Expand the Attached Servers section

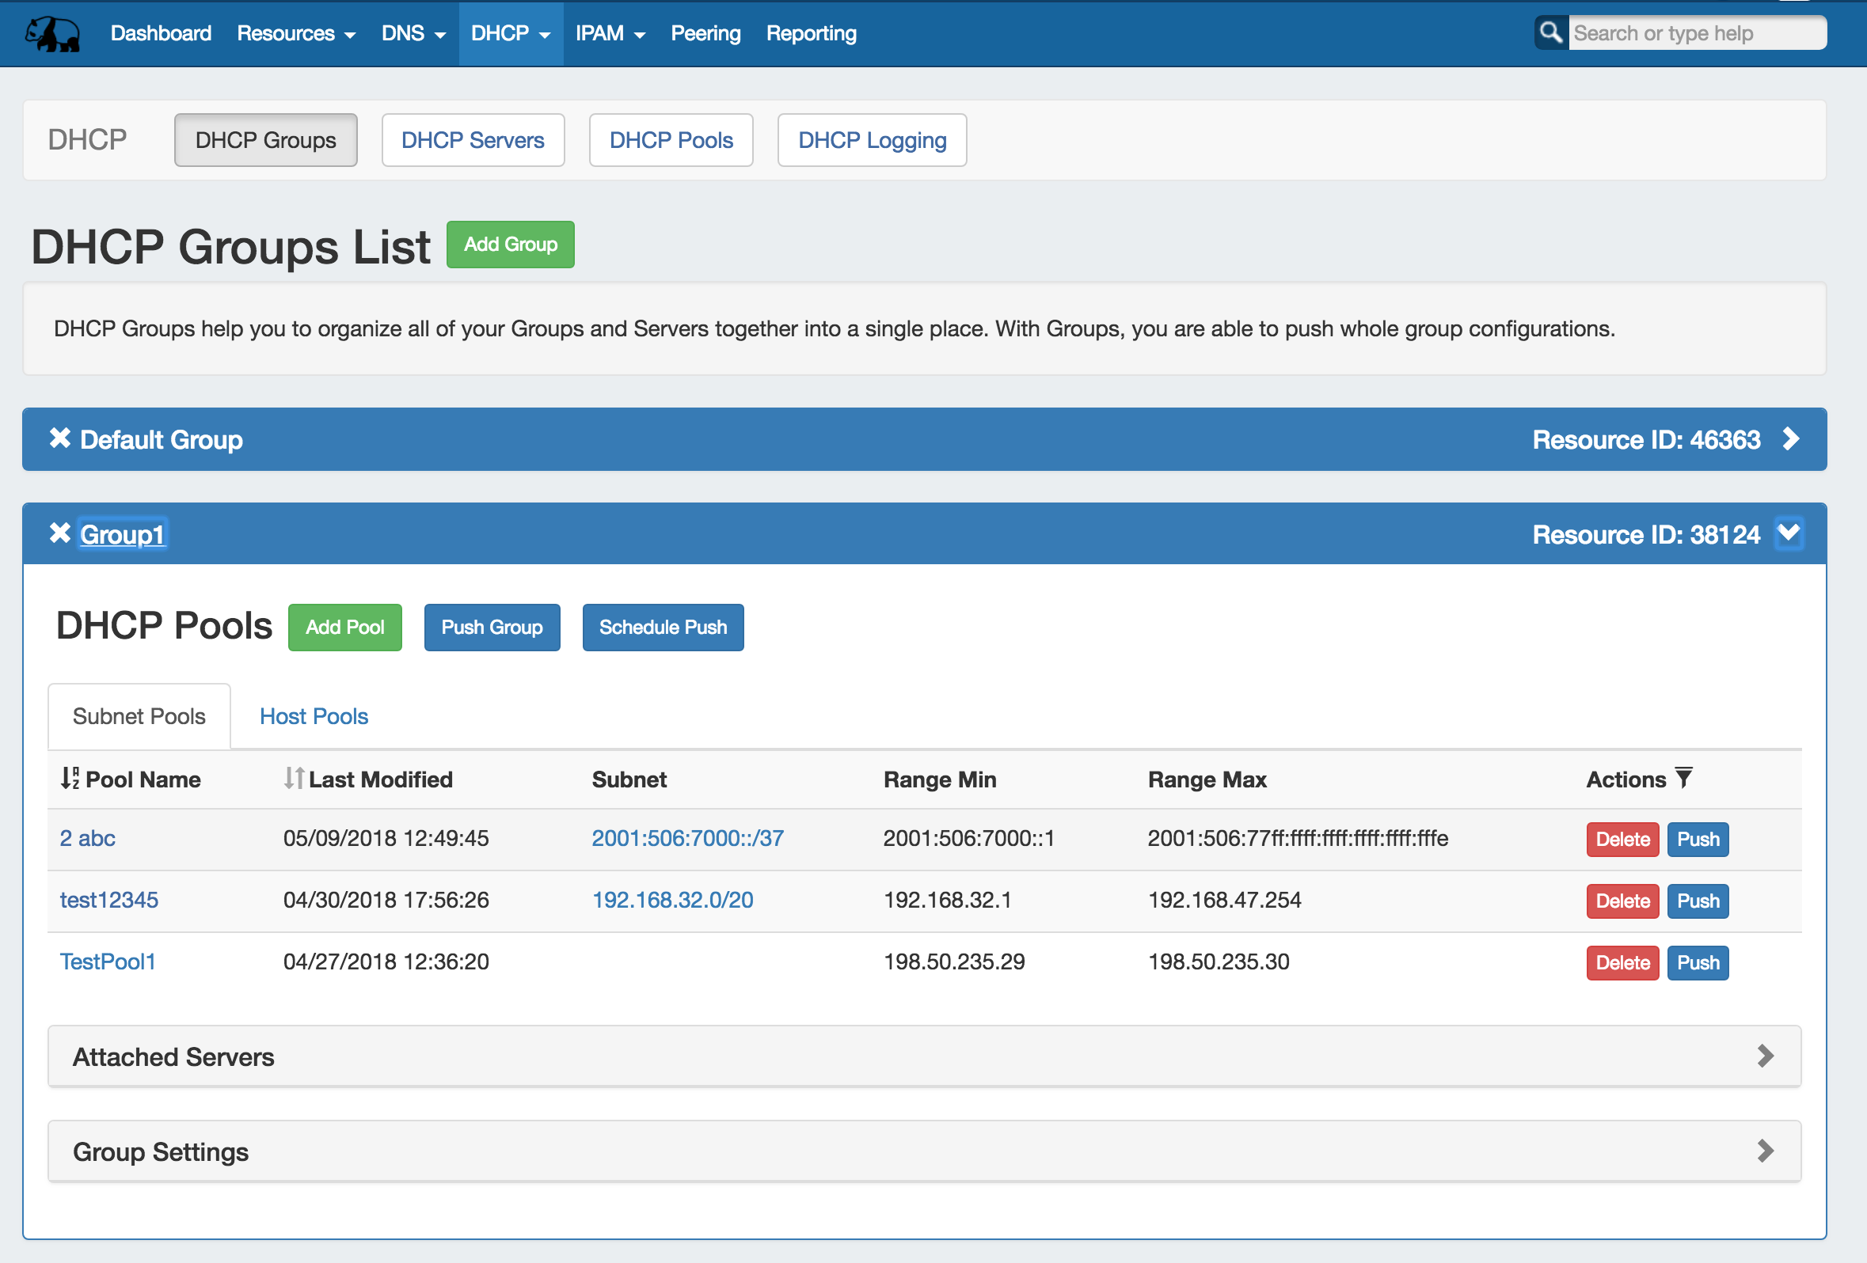(1765, 1056)
